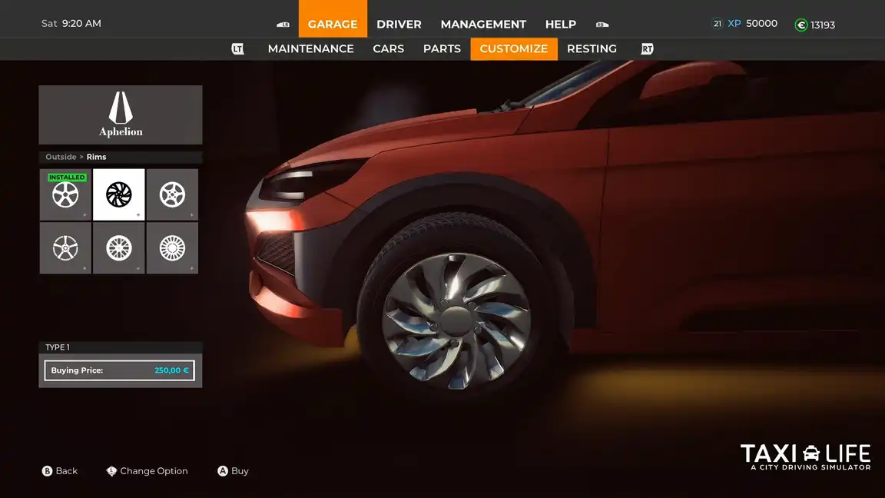Go to the Parts tab

[x=442, y=48]
